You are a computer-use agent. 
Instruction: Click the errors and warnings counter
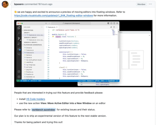pyautogui.click(x=34, y=81)
